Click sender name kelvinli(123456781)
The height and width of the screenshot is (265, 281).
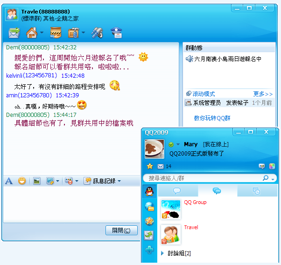tap(32, 75)
